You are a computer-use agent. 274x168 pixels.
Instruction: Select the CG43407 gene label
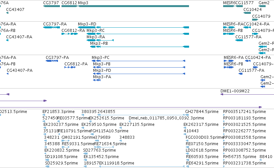[15, 9]
